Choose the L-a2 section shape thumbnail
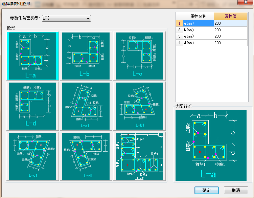The image size is (254, 198). pos(139,156)
